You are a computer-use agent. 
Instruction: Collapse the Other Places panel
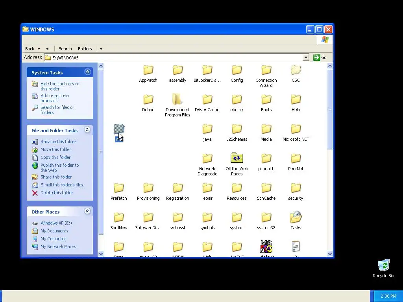pyautogui.click(x=87, y=211)
